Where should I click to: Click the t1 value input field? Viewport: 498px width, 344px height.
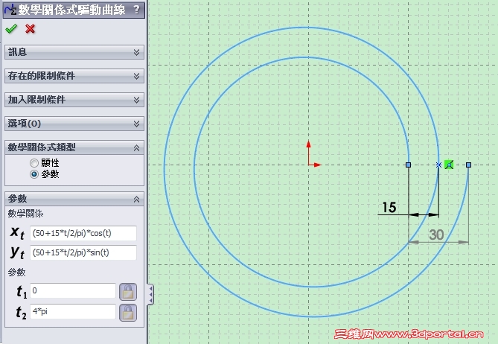pos(73,290)
